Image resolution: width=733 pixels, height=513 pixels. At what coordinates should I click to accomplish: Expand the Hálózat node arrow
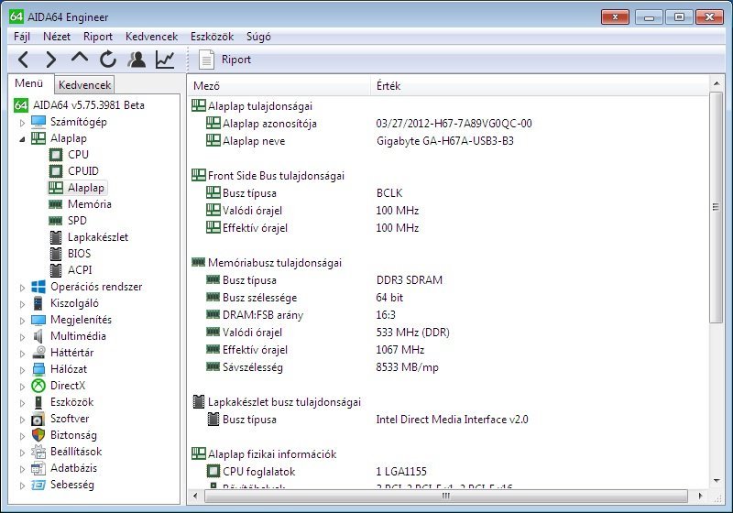(22, 370)
